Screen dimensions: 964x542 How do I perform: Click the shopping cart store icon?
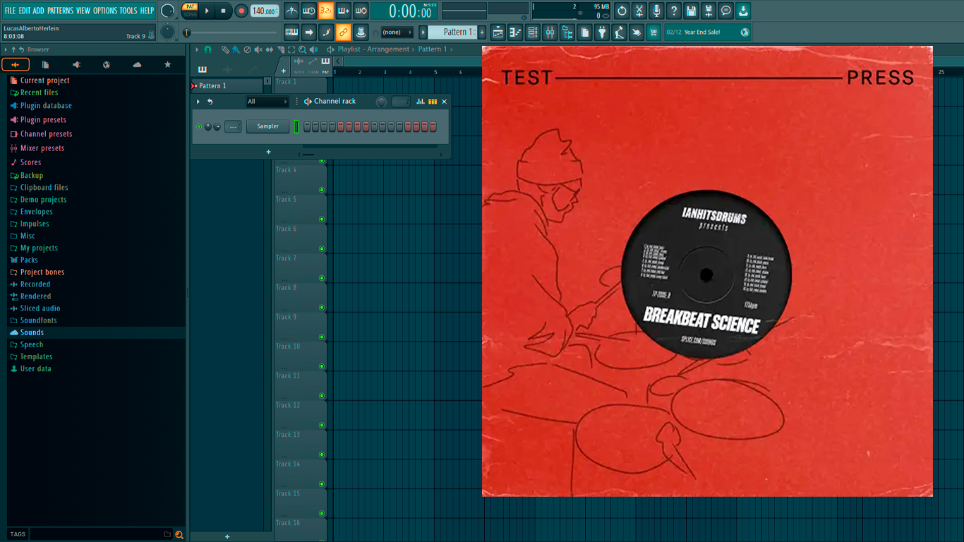point(653,32)
